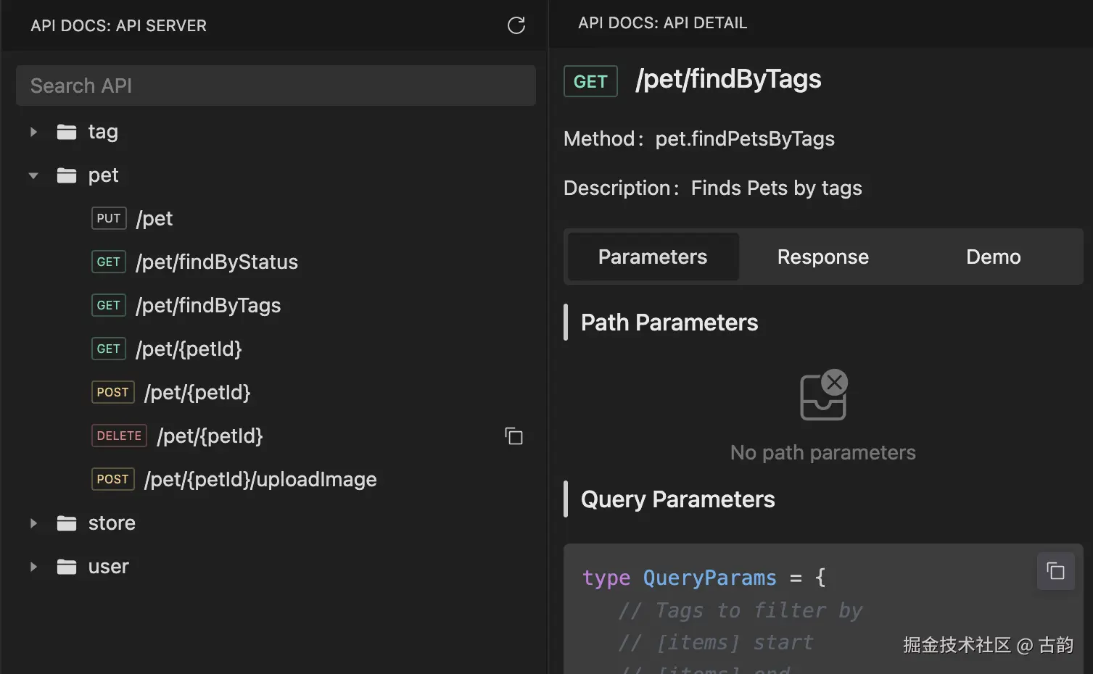Collapse the pet group arrow
Image resolution: width=1093 pixels, height=674 pixels.
click(x=33, y=175)
